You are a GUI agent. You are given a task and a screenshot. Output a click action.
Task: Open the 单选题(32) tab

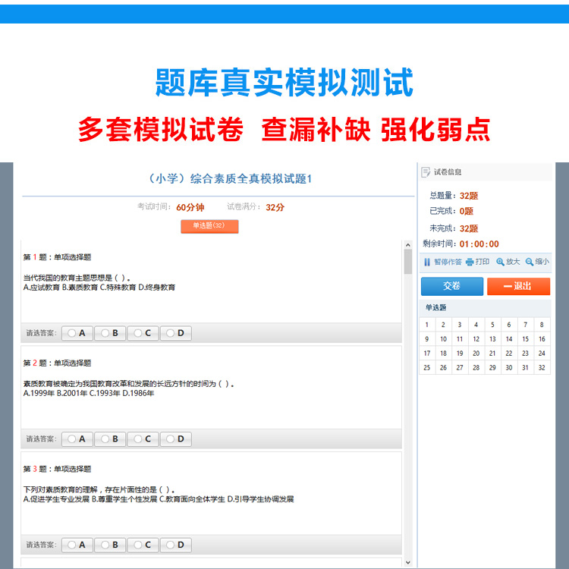(209, 226)
